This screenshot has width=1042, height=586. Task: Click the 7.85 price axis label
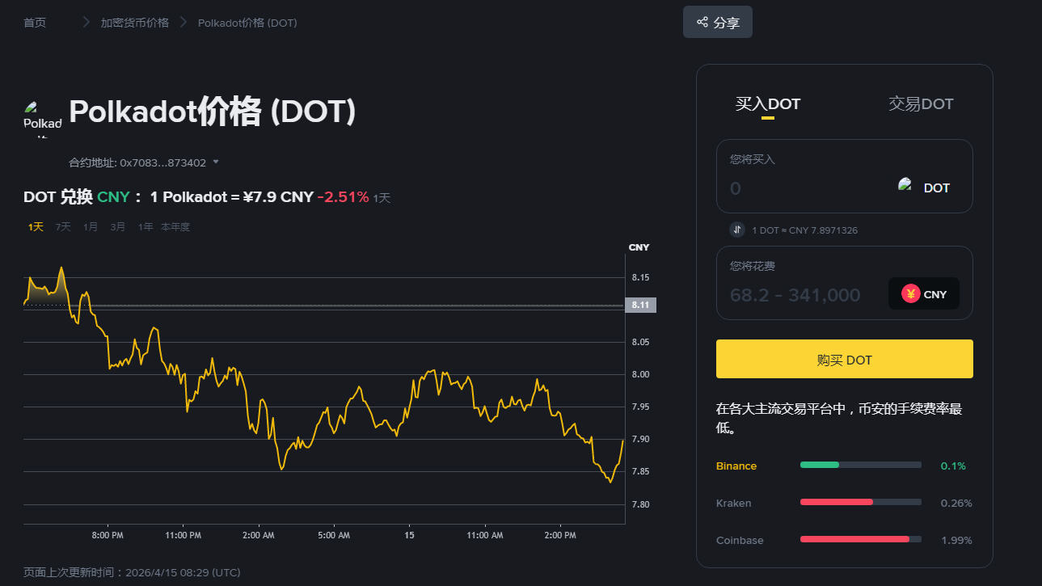[x=640, y=471]
